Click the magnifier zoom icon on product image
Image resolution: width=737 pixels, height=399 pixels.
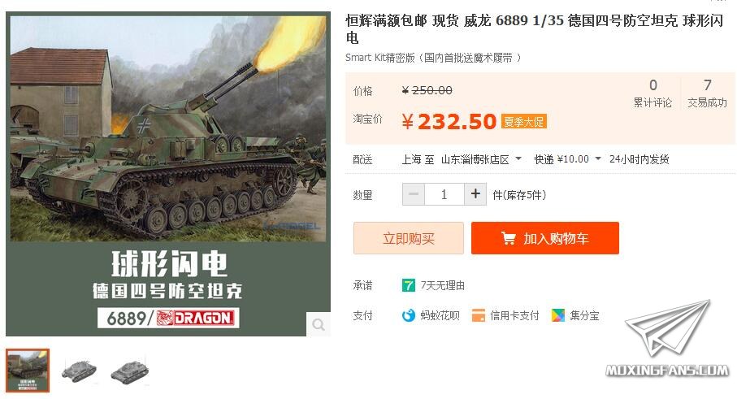(319, 324)
